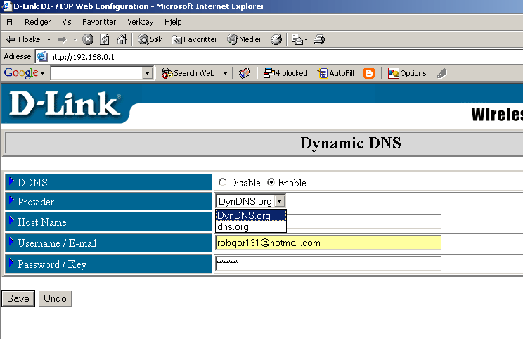Image resolution: width=523 pixels, height=339 pixels.
Task: Open the Google logo toolbar menu
Action: click(24, 72)
